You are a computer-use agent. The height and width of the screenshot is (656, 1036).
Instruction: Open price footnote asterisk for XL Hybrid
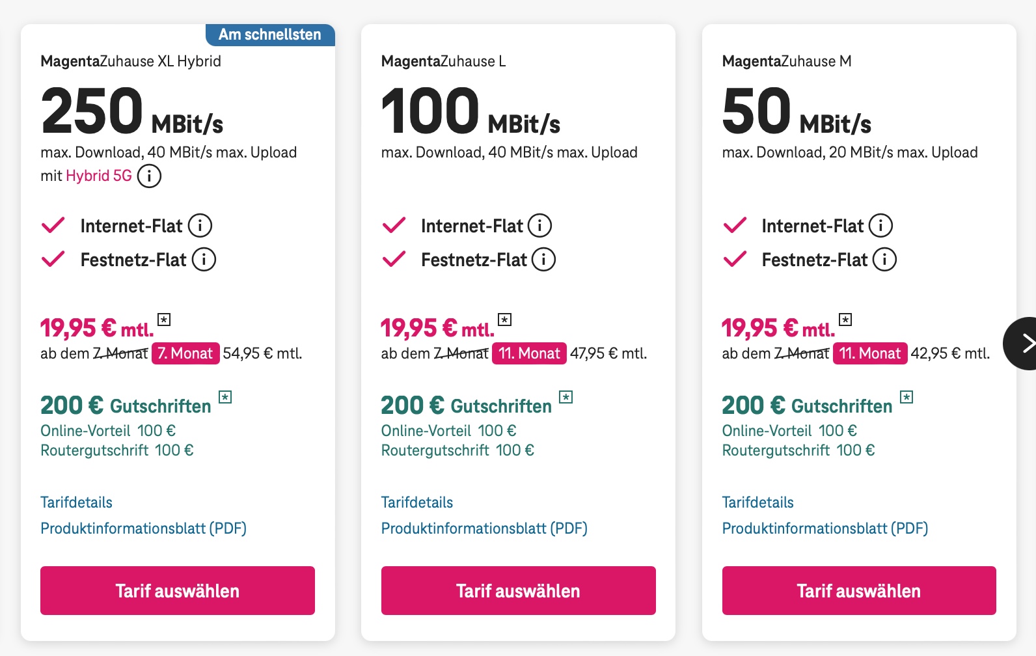[x=164, y=320]
